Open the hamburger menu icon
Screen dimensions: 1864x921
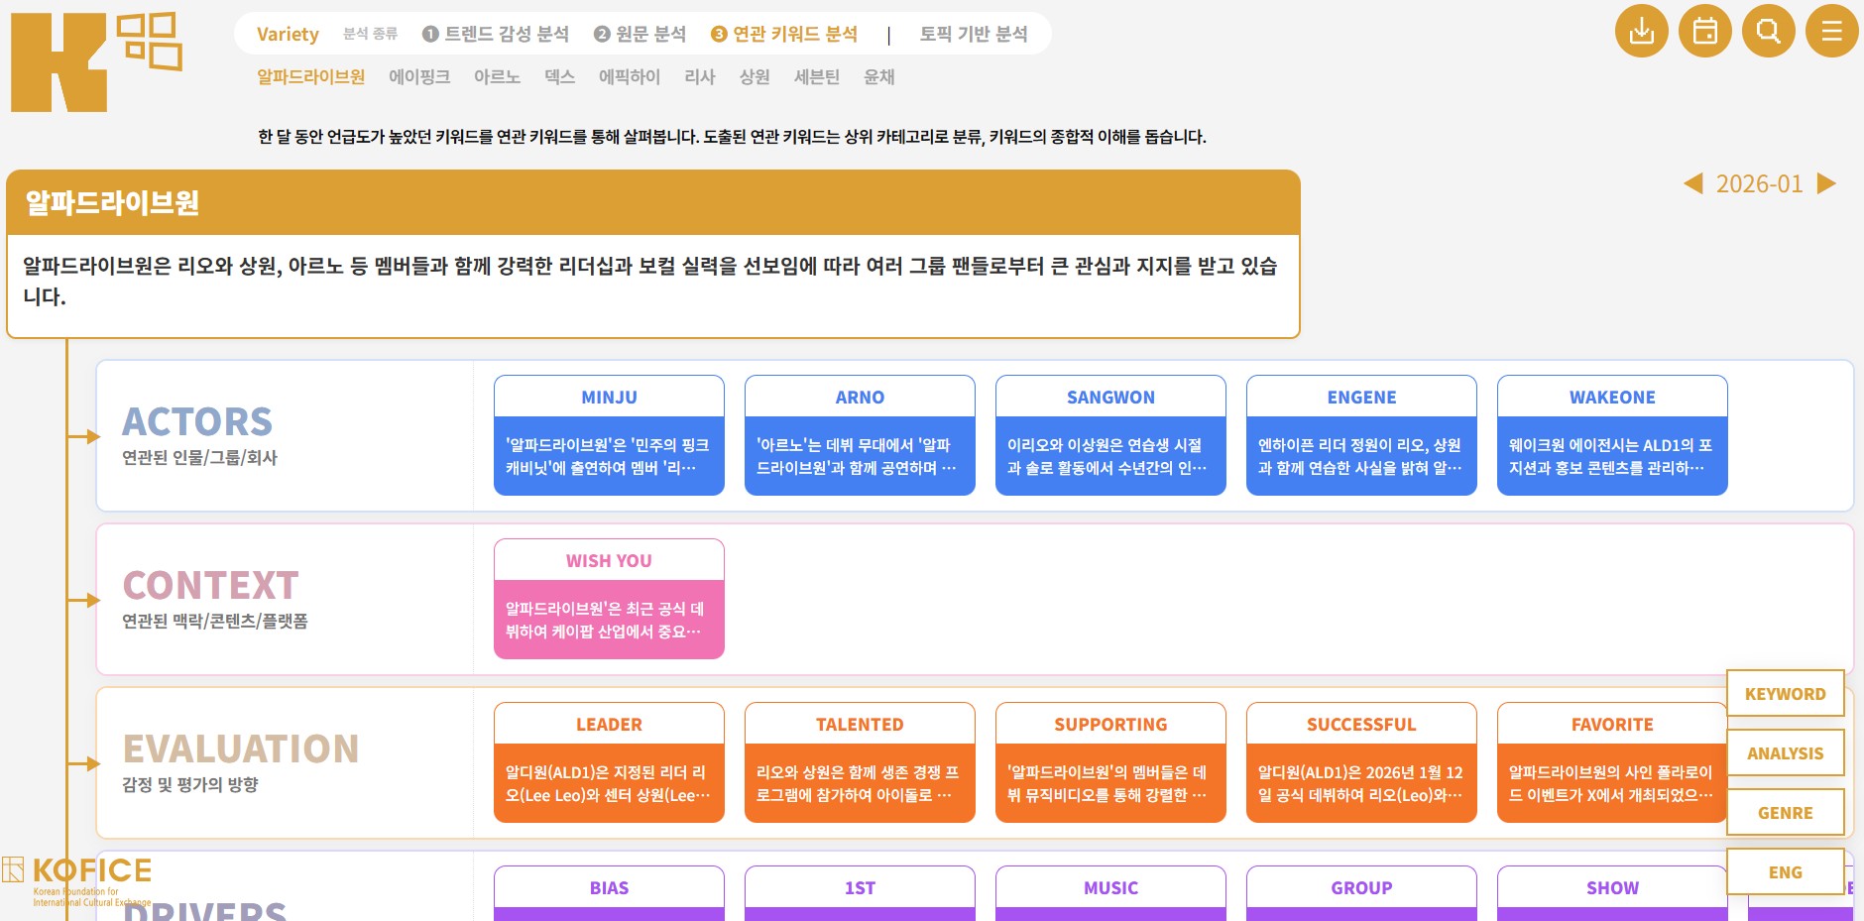coord(1831,31)
